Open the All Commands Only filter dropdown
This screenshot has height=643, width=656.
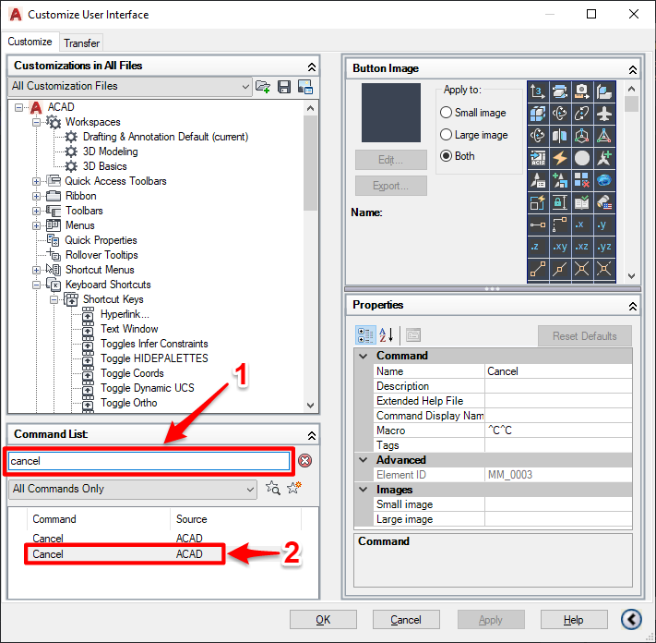[133, 489]
